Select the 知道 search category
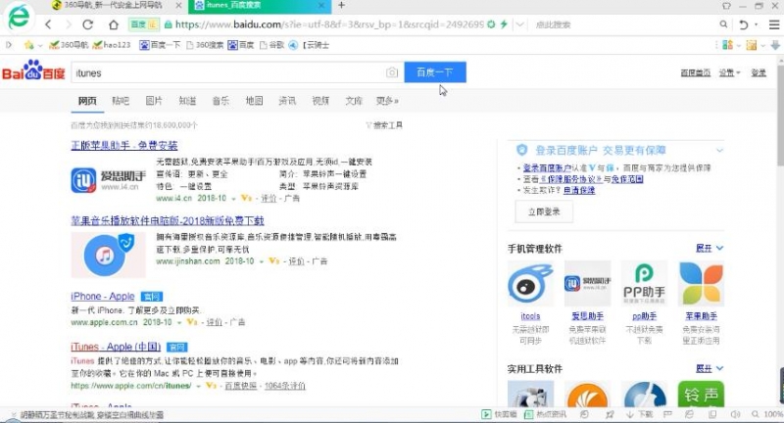Viewport: 784px width, 423px height. 187,101
